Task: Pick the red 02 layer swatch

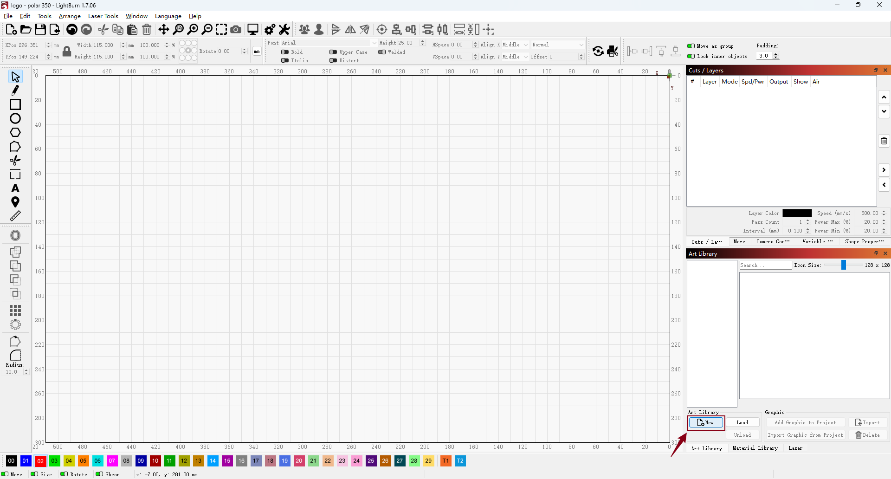Action: point(40,461)
